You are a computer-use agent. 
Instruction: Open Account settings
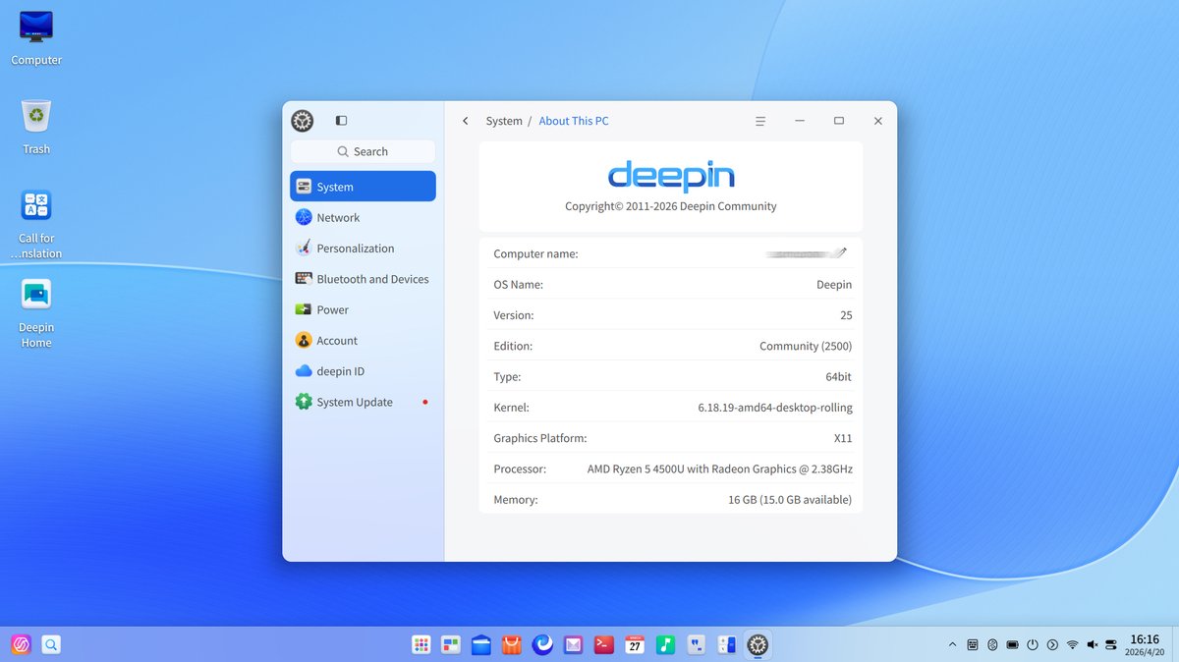363,341
